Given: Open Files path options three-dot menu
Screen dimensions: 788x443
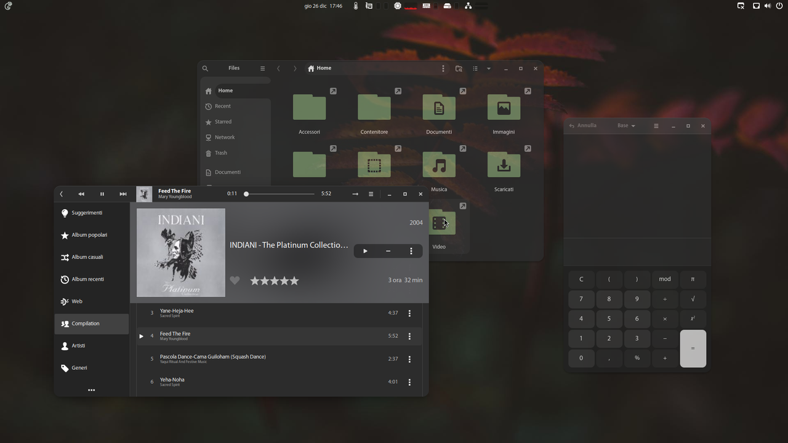Looking at the screenshot, I should (443, 68).
